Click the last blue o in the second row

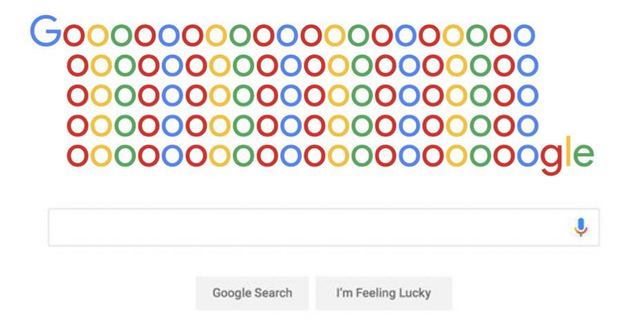coord(528,66)
